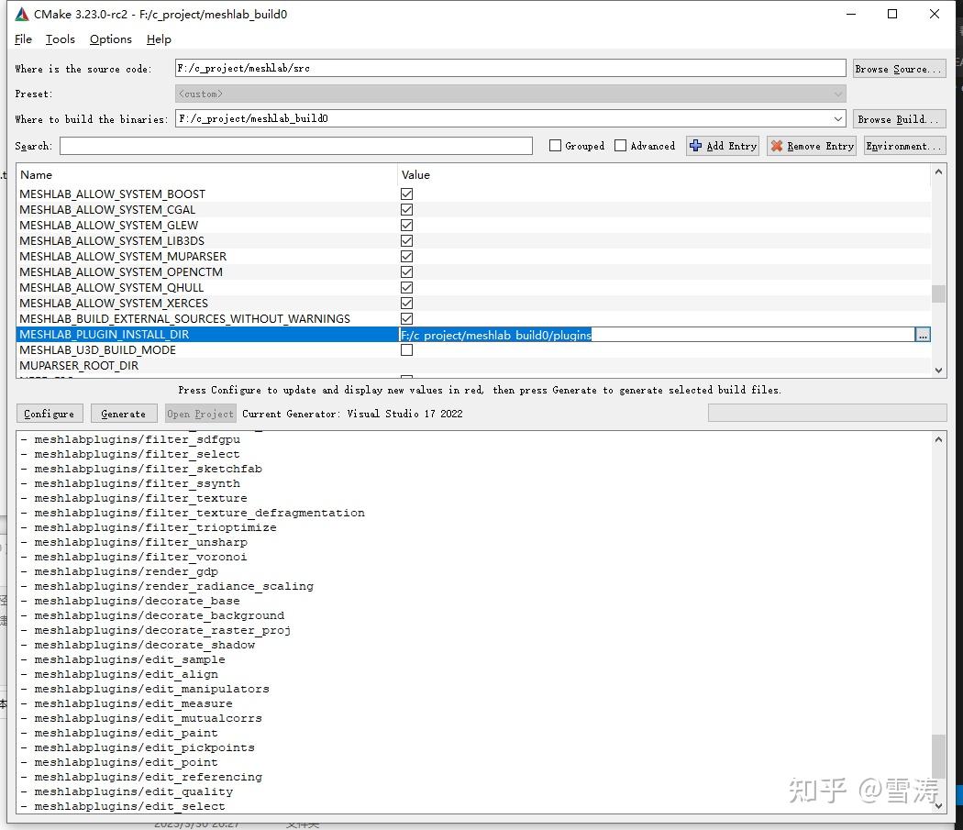The height and width of the screenshot is (830, 963).
Task: Open the Options menu
Action: 111,39
